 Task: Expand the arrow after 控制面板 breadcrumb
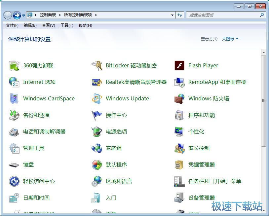(60, 15)
